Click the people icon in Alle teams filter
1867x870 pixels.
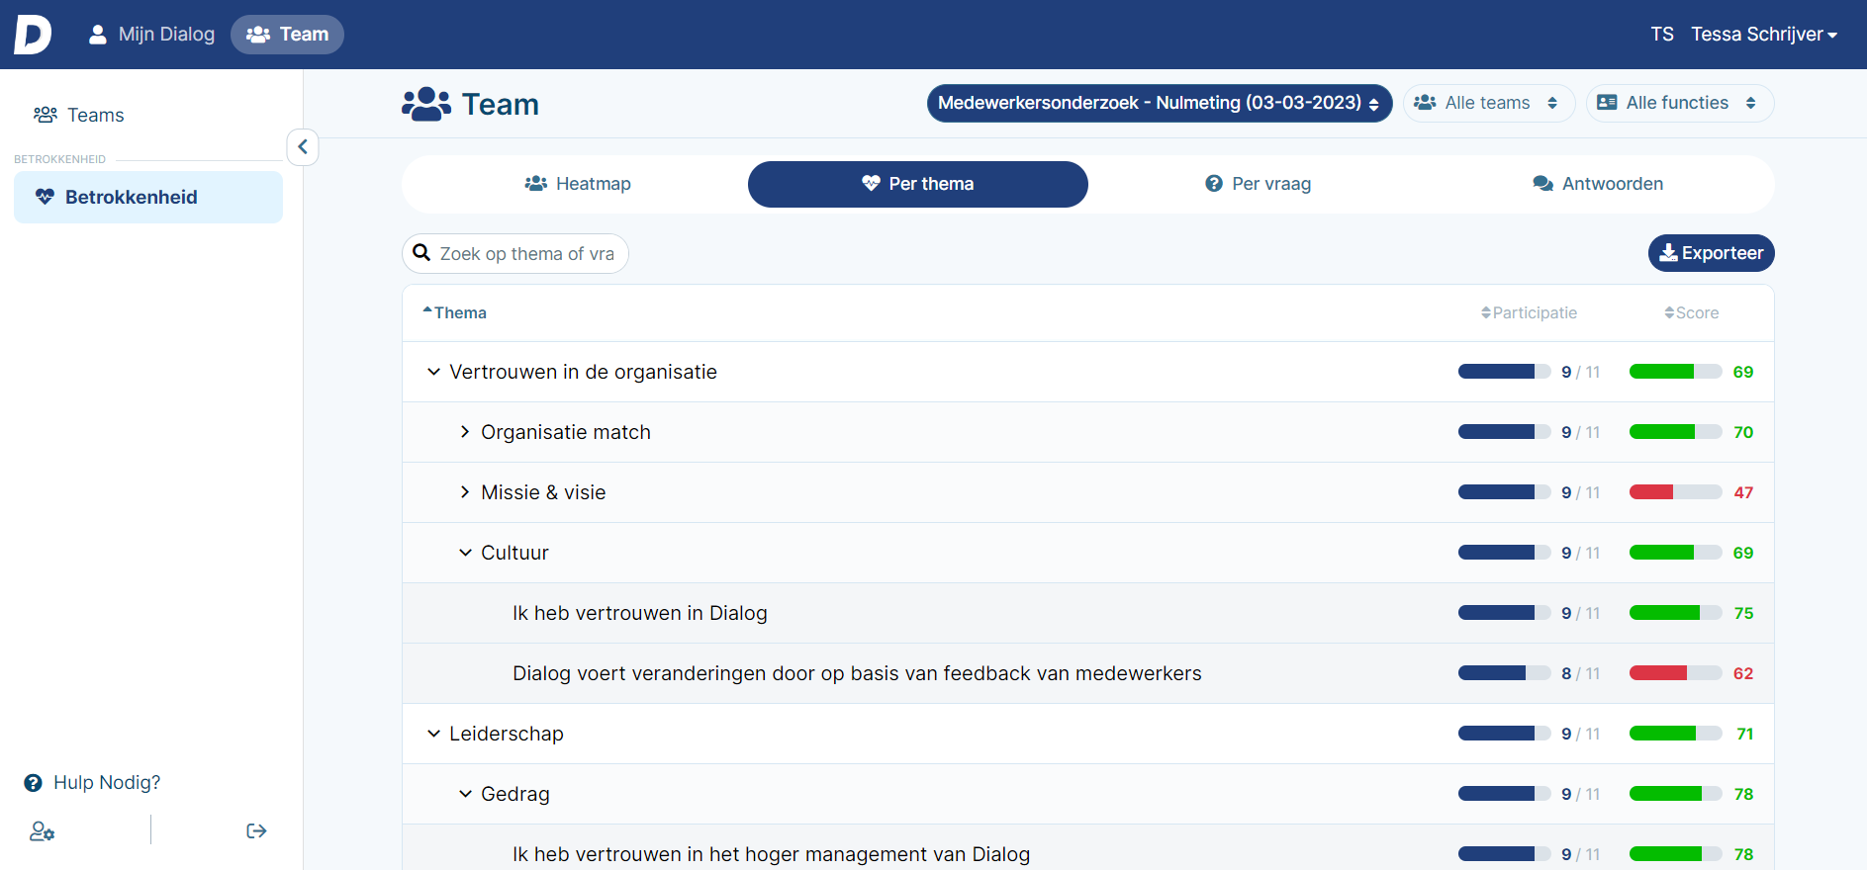[1425, 103]
